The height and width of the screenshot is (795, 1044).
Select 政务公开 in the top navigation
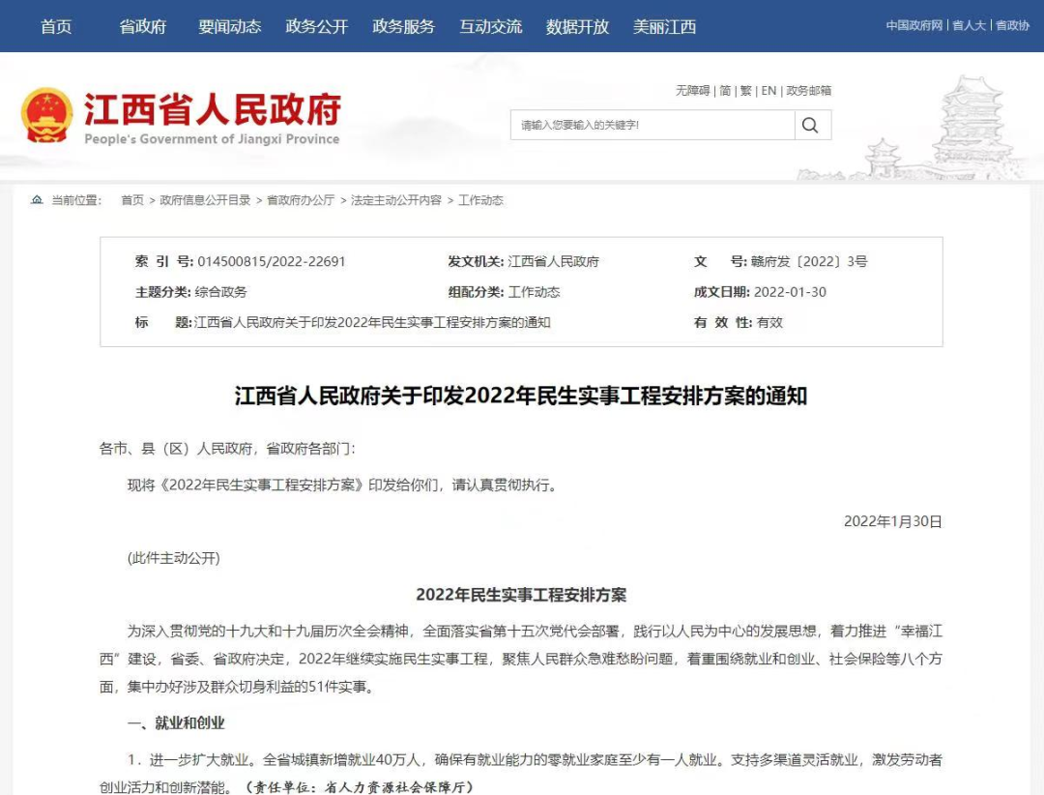(x=317, y=26)
